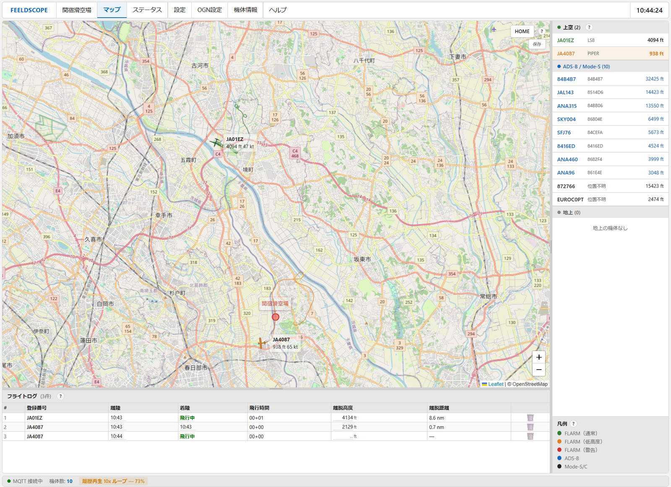Viewport: 671px width, 487px height.
Task: Click the blue ADS-B legend dot
Action: pyautogui.click(x=559, y=458)
